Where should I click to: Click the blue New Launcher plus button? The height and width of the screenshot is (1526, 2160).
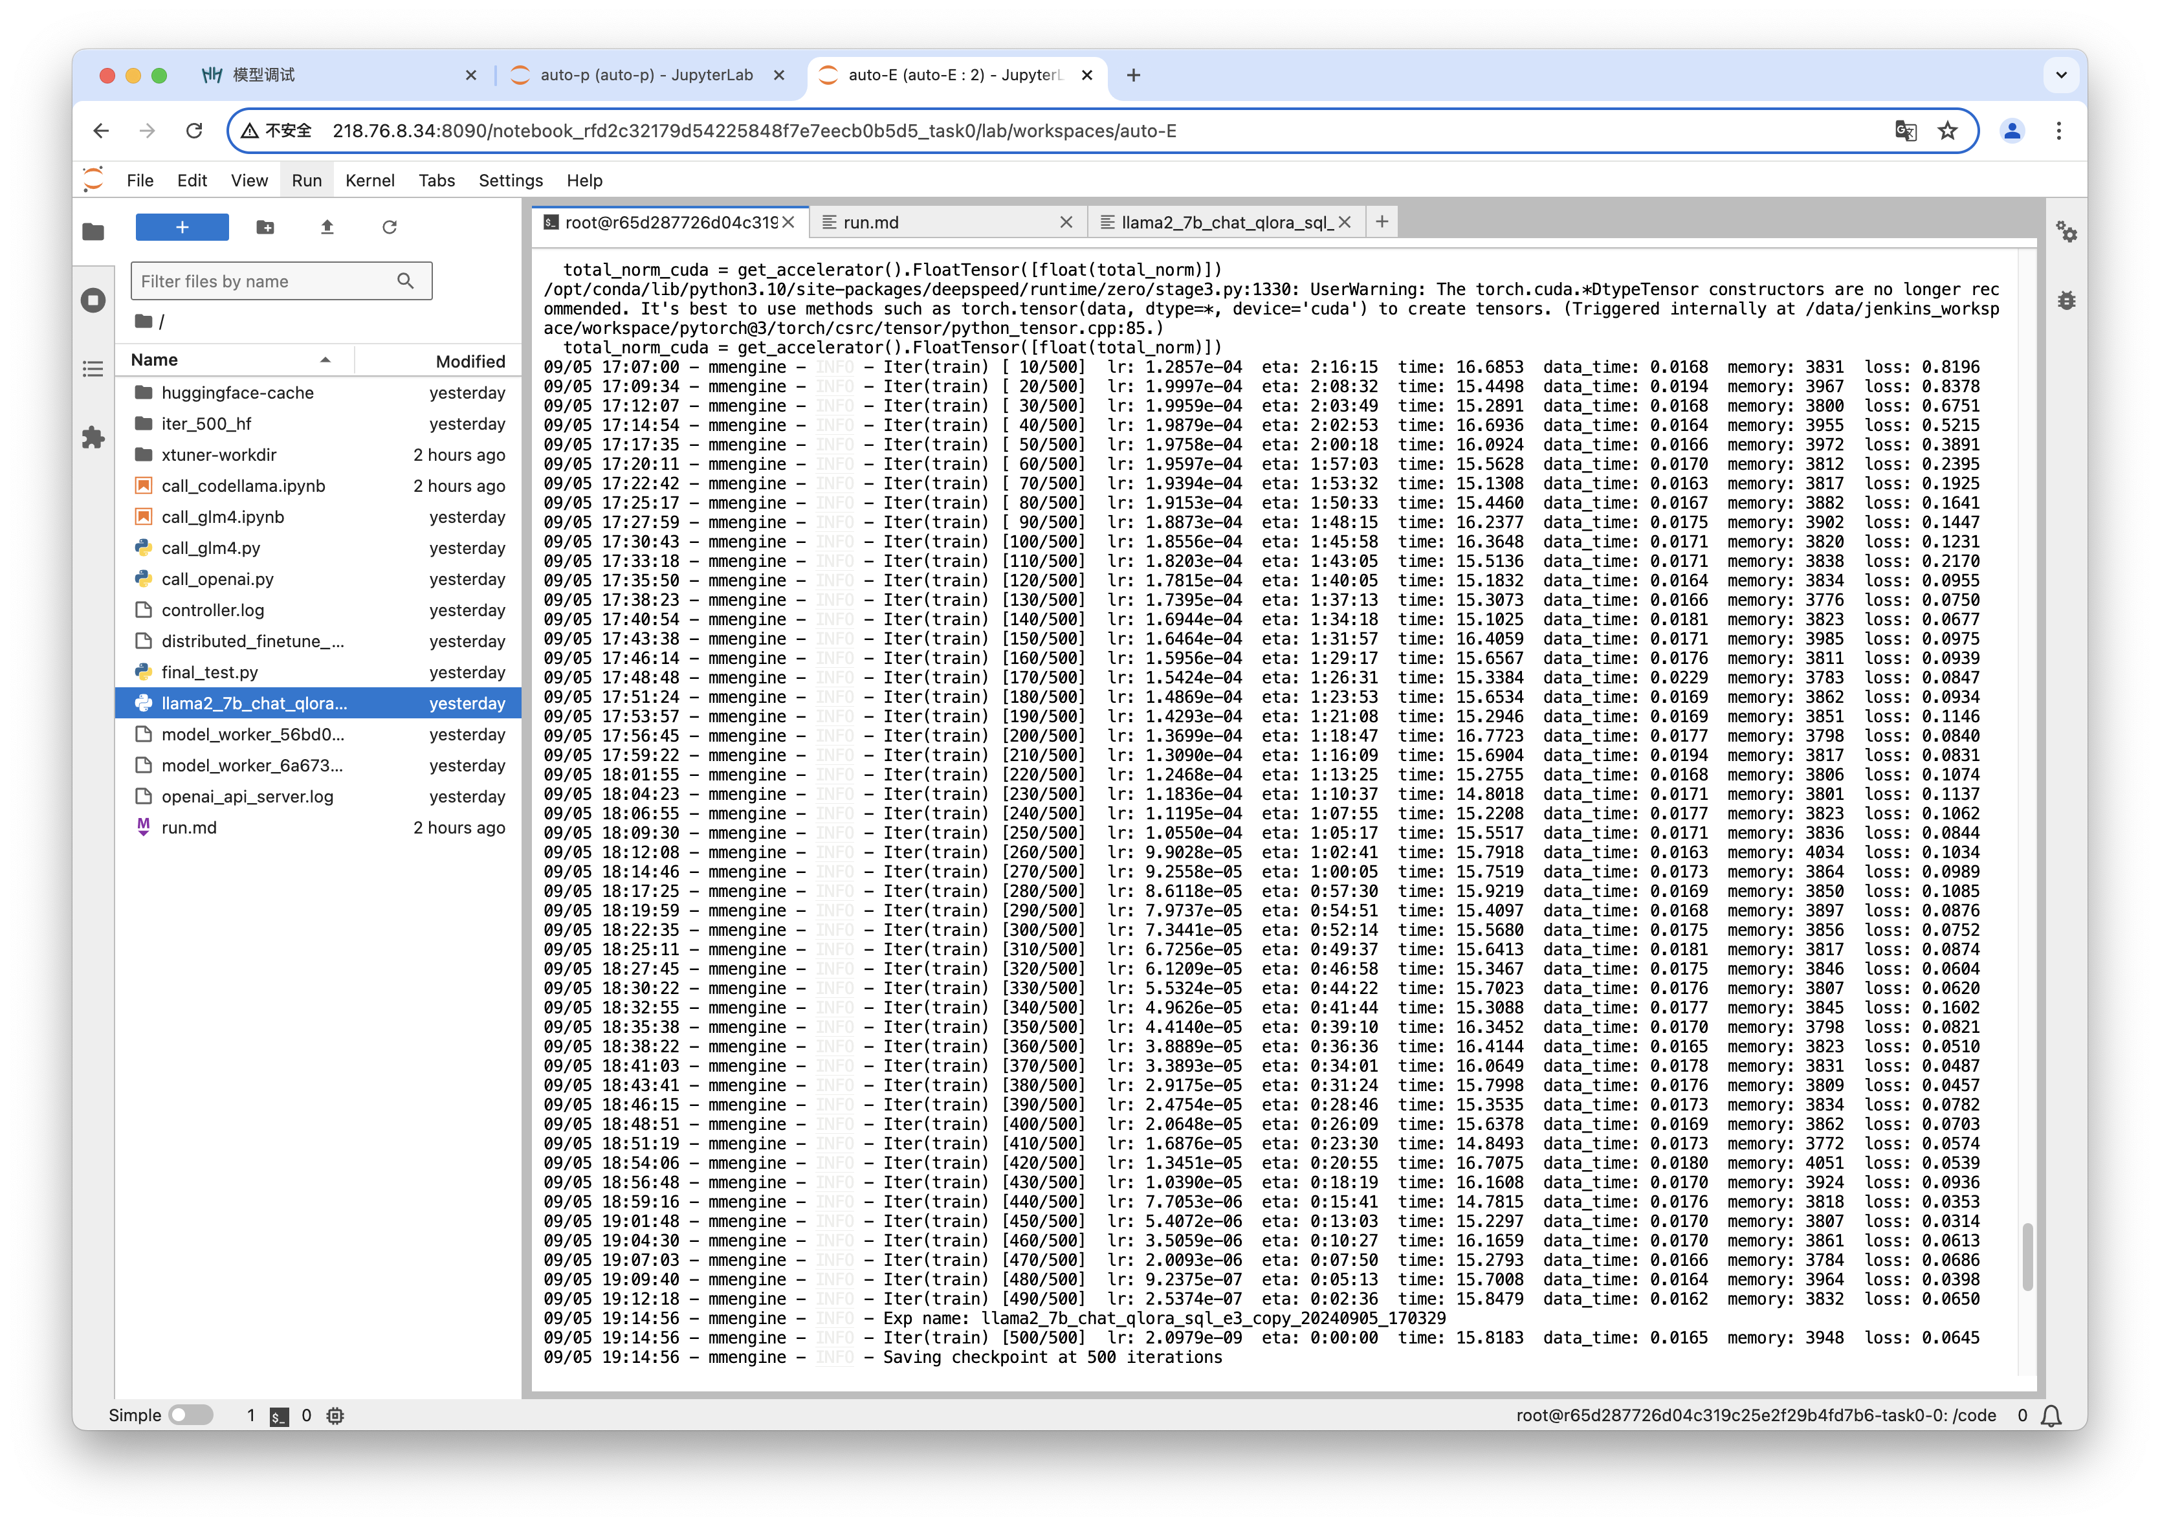point(182,227)
